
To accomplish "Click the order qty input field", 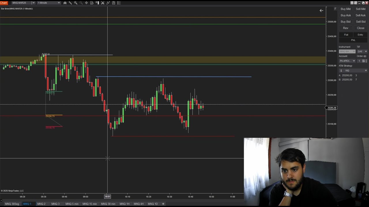I will (359, 61).
